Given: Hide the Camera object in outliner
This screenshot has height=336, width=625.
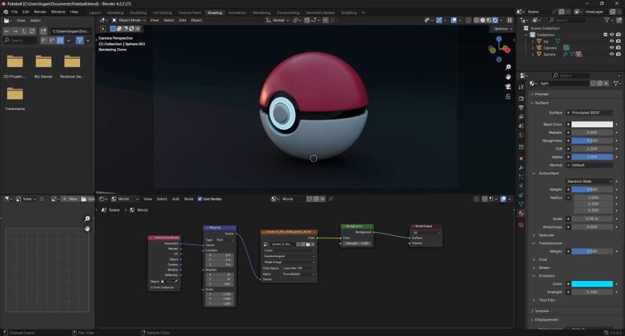Looking at the screenshot, I should [x=610, y=48].
